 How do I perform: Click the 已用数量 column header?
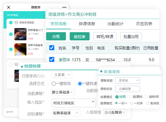click(x=151, y=48)
